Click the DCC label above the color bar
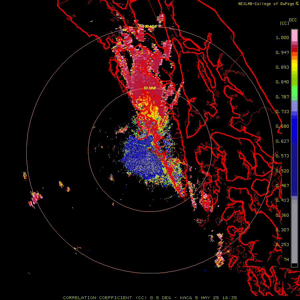The width and height of the screenshot is (300, 300). click(x=293, y=20)
